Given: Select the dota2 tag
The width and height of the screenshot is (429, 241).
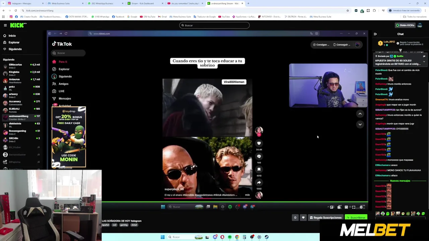Looking at the screenshot, I should coord(134,225).
